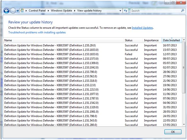Select the Definition 1.151.1977.0 update row
Viewport: 187px width, 140px height.
click(x=93, y=94)
